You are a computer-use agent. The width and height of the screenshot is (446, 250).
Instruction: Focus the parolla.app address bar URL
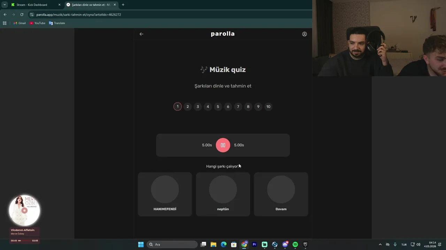[x=79, y=15]
